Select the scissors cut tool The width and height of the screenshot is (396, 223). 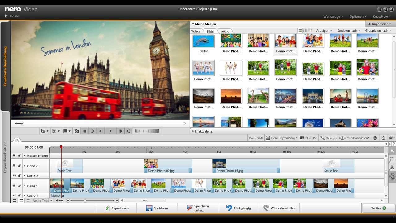click(392, 168)
